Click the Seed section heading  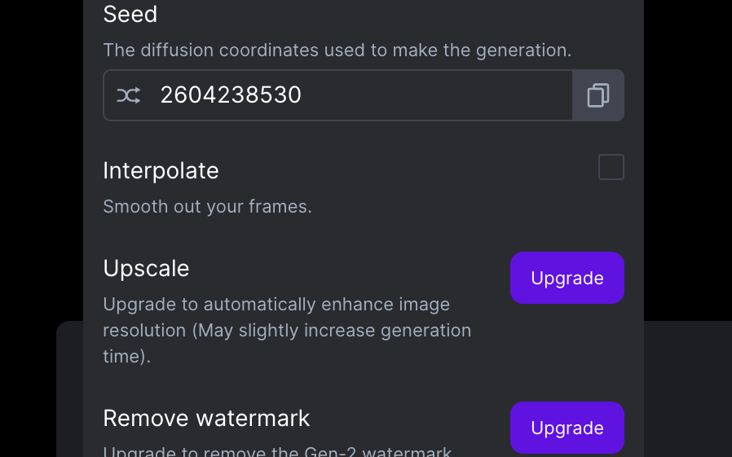pyautogui.click(x=130, y=14)
